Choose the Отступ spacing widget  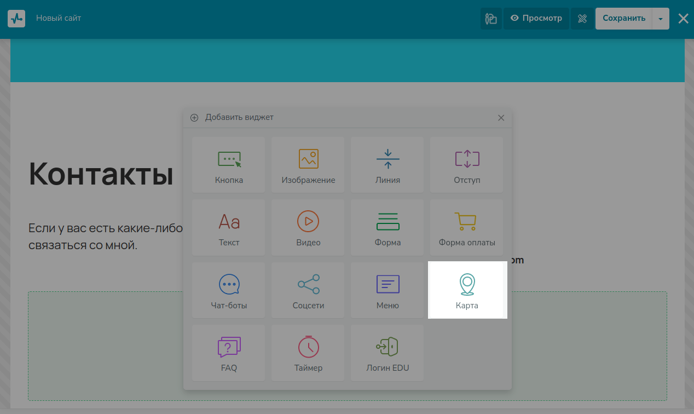467,165
